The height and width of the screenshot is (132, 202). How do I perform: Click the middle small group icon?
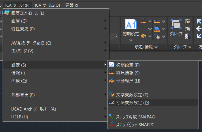point(187,29)
